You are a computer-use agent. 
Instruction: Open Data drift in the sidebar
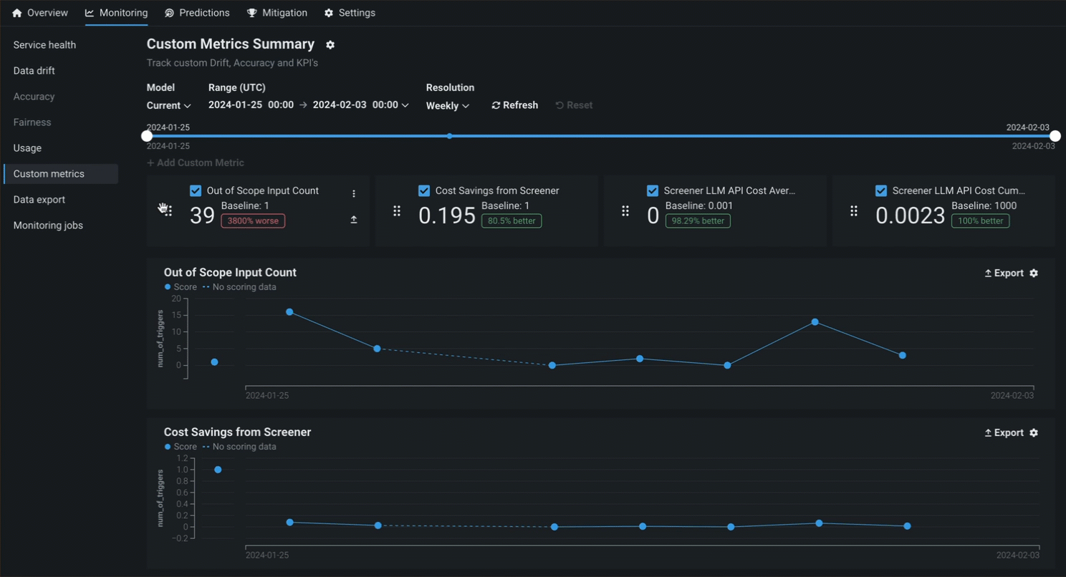pos(34,71)
